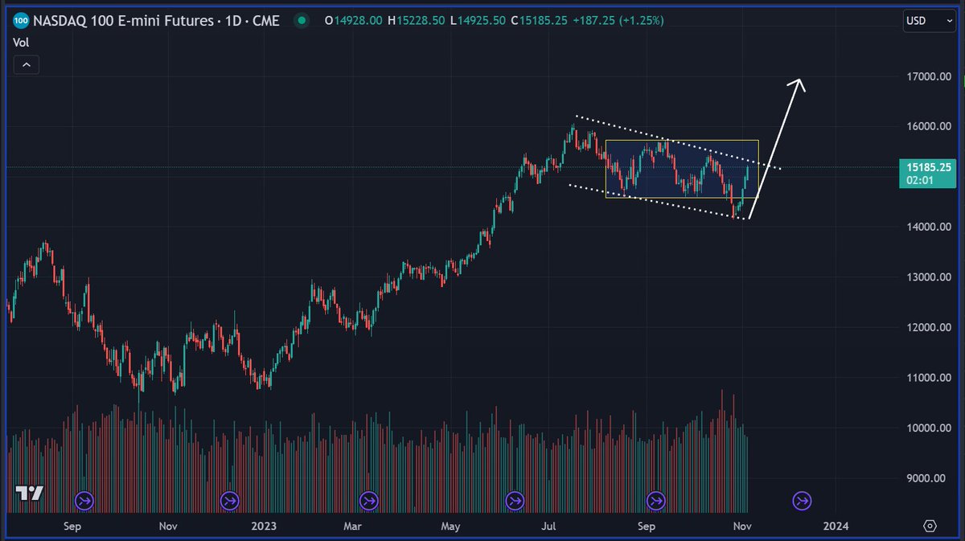Click the change value +187.25 (+1.25%)
This screenshot has height=541, width=965.
pos(618,21)
